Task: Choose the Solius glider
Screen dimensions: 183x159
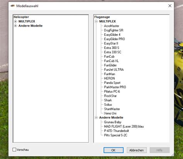Action: tap(108, 105)
